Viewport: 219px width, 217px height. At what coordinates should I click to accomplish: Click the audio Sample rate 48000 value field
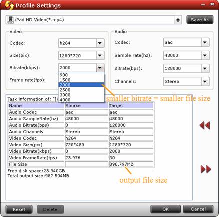pos(182,55)
